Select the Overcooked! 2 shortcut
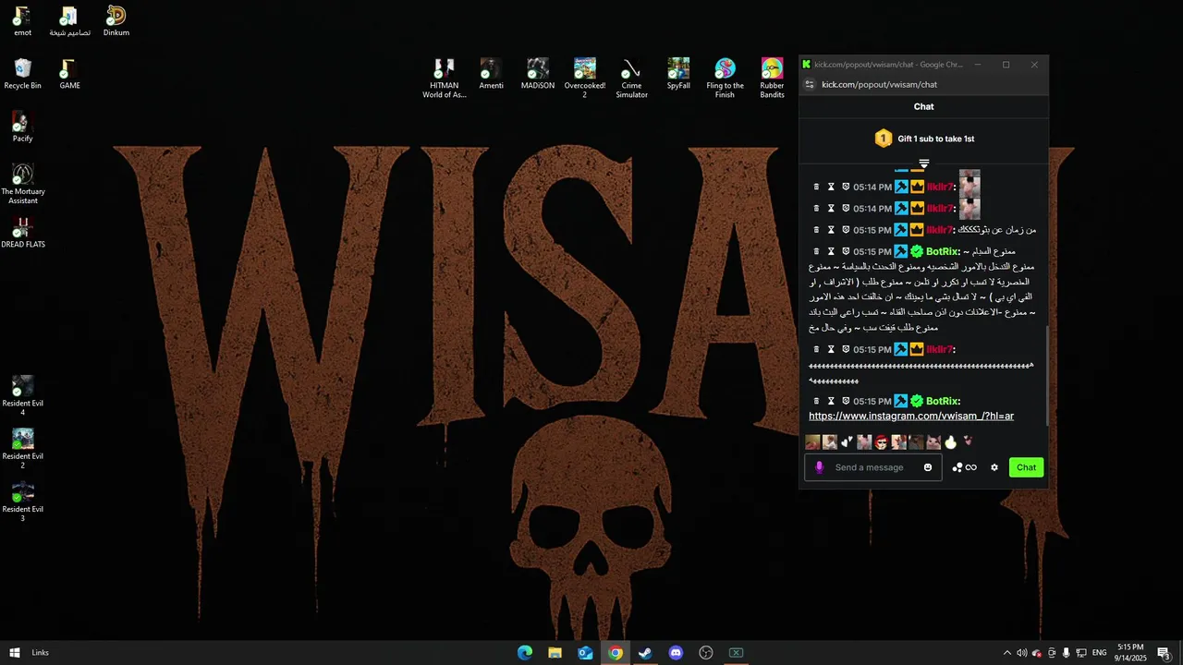This screenshot has height=665, width=1183. 585,79
